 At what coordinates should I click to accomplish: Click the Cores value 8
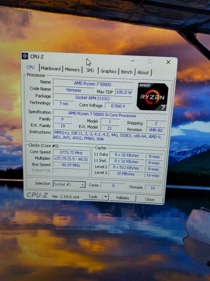coord(113,186)
